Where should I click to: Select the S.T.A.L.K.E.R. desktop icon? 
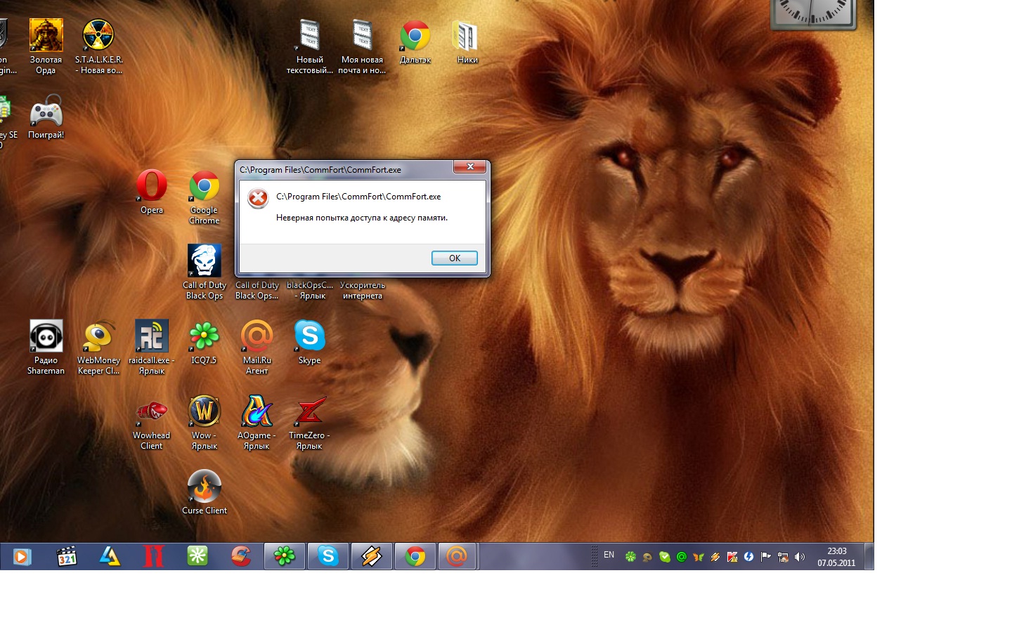pos(98,37)
